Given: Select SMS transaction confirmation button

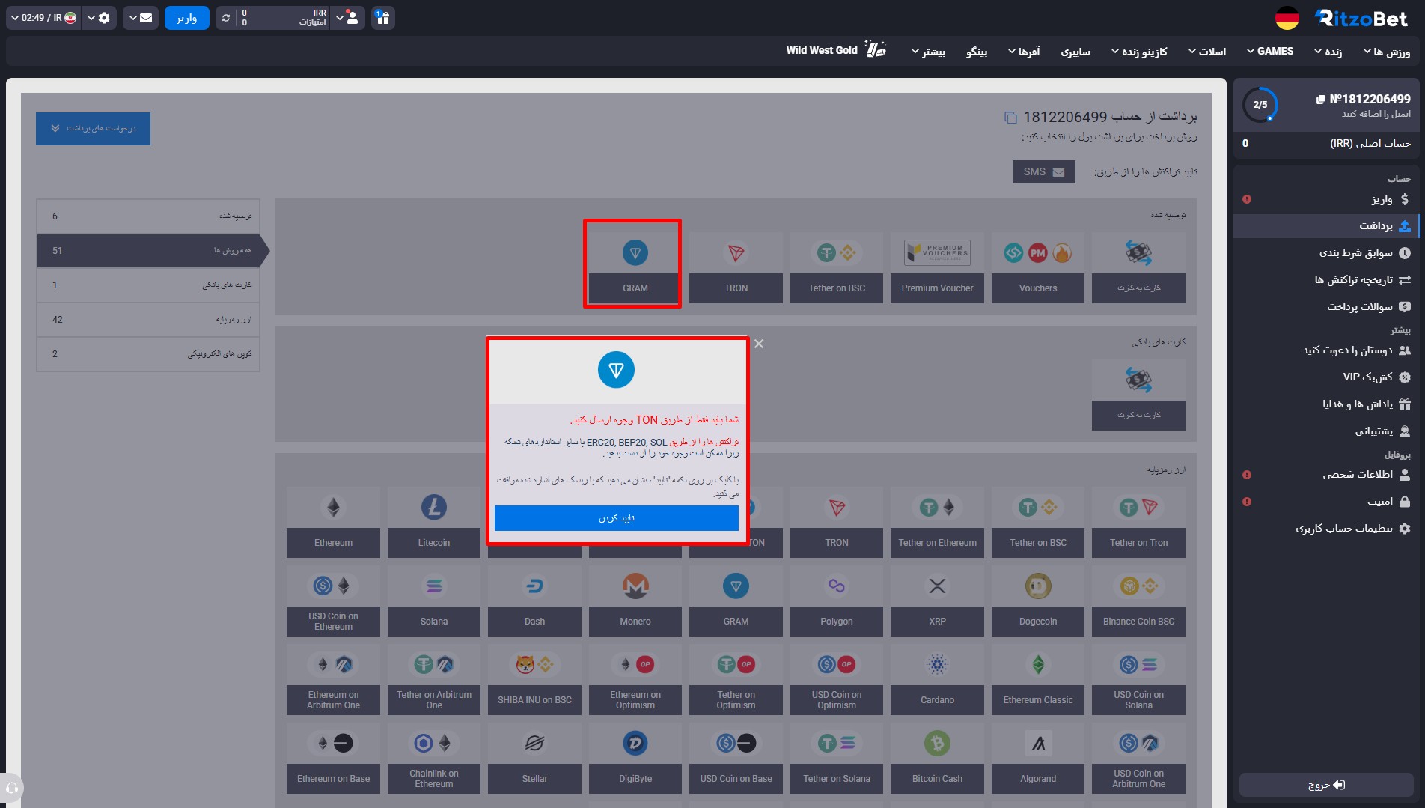Looking at the screenshot, I should (x=1043, y=172).
